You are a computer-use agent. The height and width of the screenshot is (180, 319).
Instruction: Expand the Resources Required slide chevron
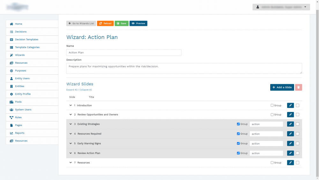70,134
